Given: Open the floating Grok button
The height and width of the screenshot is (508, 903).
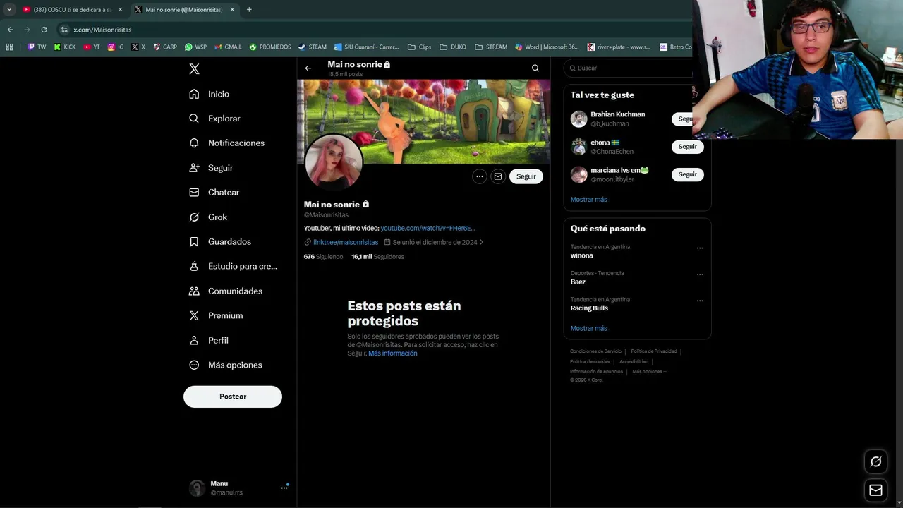Looking at the screenshot, I should (875, 461).
